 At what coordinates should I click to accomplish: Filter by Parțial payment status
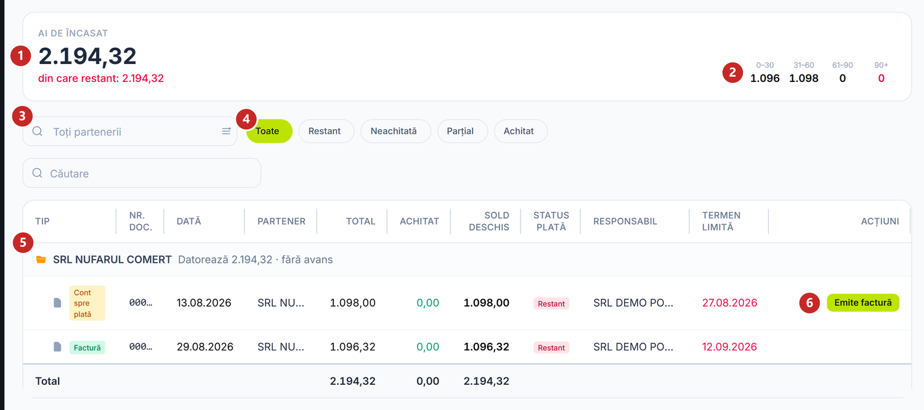pyautogui.click(x=462, y=131)
